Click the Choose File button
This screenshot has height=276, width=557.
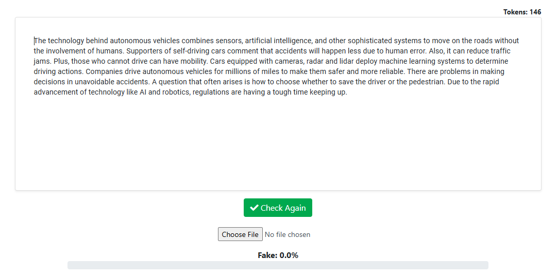[x=240, y=234]
